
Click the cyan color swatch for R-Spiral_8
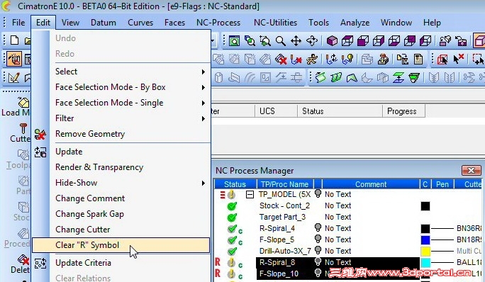(425, 263)
